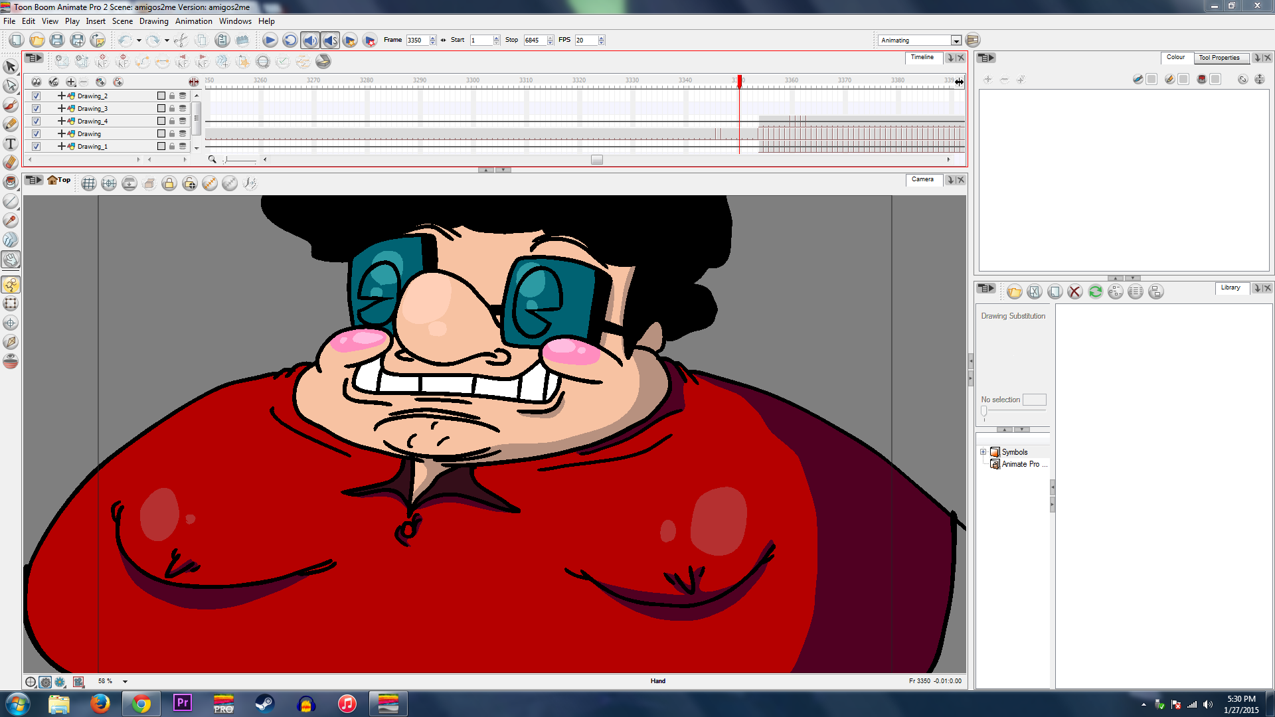Image resolution: width=1275 pixels, height=717 pixels.
Task: Toggle the sound playback button
Action: point(310,40)
